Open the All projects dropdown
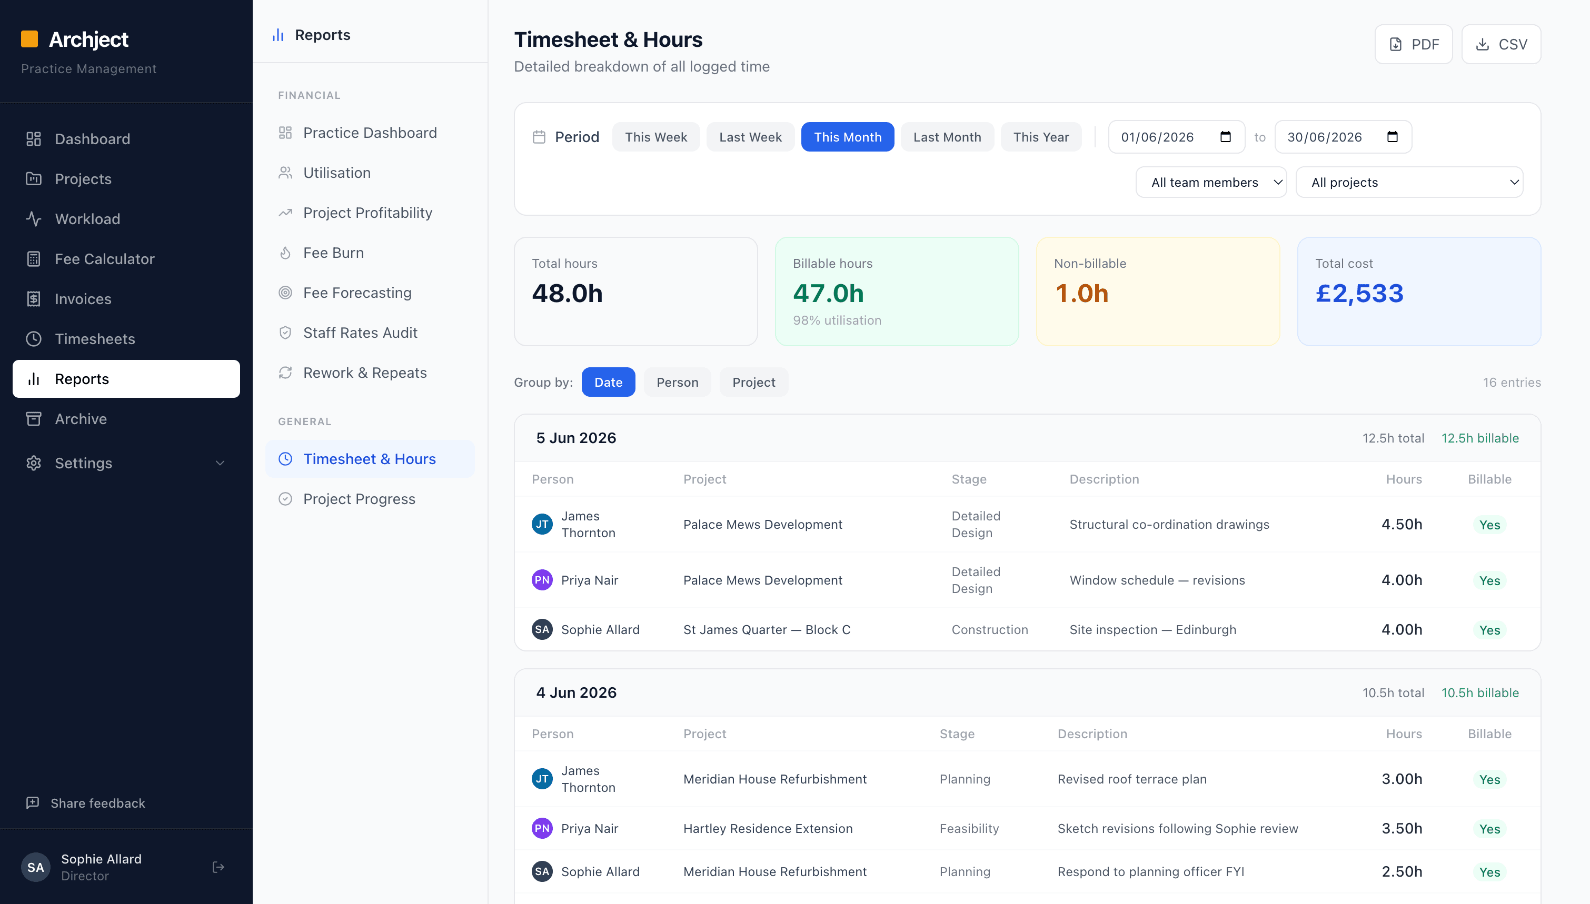The width and height of the screenshot is (1590, 904). 1409,182
